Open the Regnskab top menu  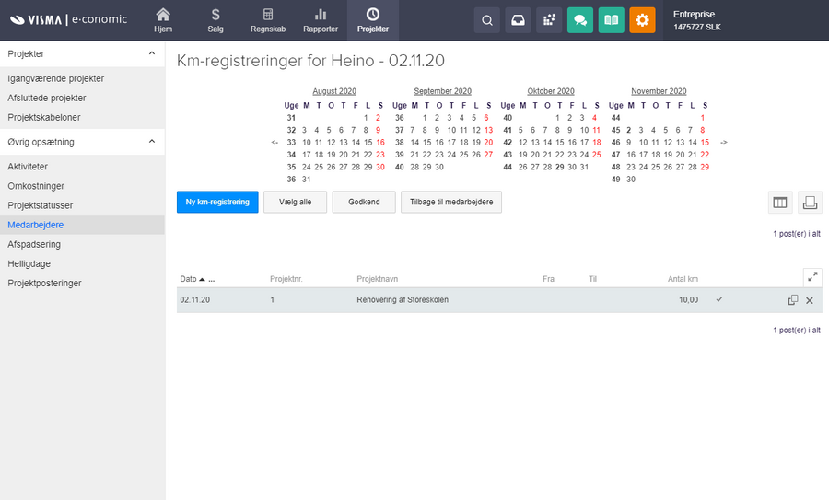click(x=268, y=20)
